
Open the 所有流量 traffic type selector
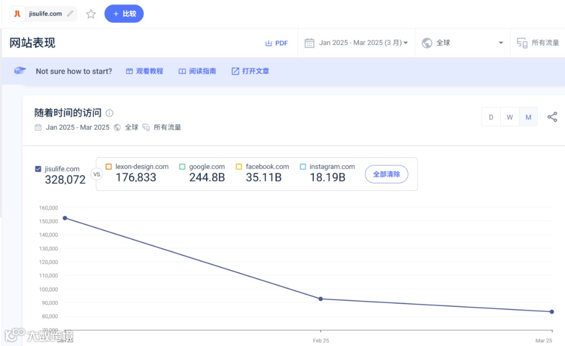(x=538, y=43)
